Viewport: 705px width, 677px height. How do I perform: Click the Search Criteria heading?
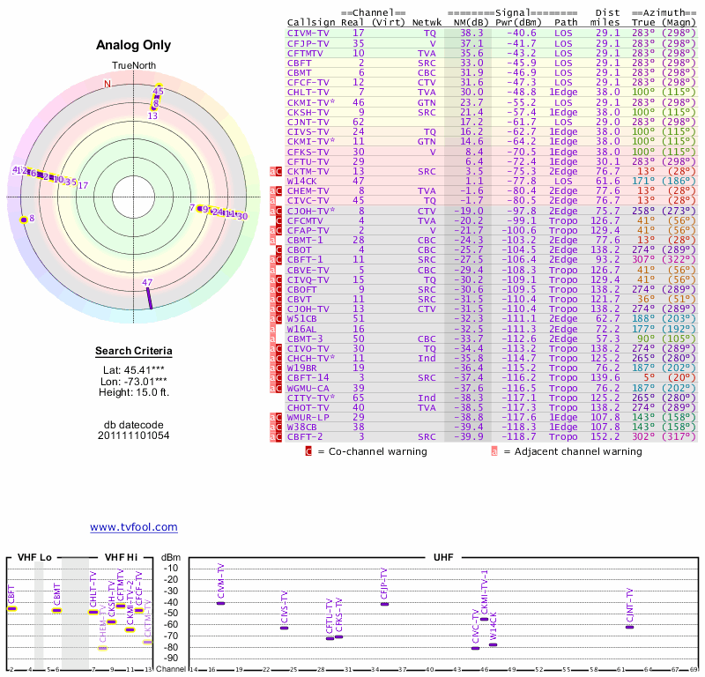pyautogui.click(x=133, y=352)
